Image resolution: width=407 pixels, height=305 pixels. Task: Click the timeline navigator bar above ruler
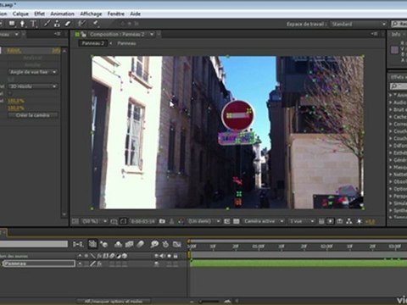click(x=298, y=241)
